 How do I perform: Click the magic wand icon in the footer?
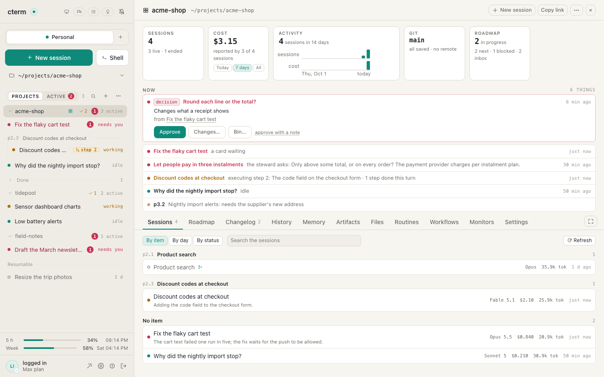(89, 366)
